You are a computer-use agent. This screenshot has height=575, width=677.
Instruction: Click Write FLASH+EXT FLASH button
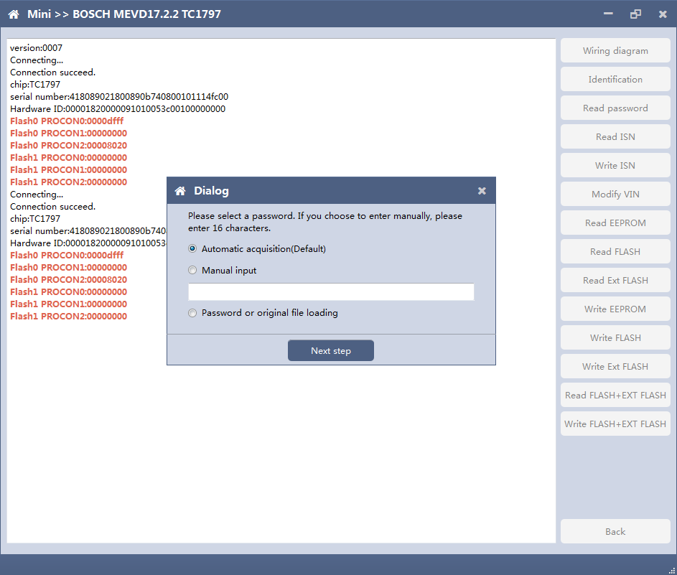[x=615, y=424]
